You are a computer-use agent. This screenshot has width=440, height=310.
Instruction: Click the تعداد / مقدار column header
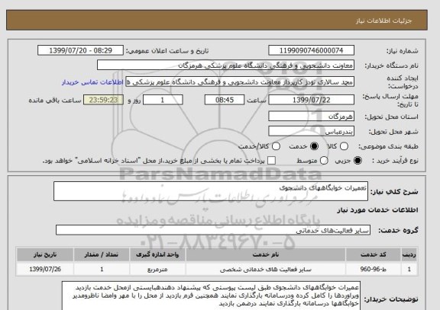[x=102, y=254]
